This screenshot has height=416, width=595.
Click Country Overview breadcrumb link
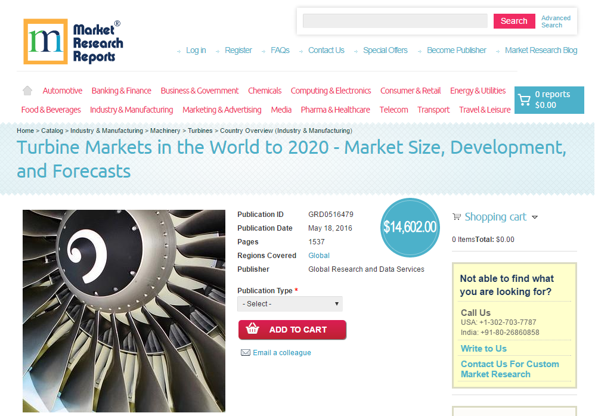pos(286,131)
